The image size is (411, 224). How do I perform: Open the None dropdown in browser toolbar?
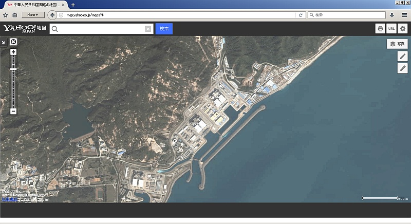[33, 15]
